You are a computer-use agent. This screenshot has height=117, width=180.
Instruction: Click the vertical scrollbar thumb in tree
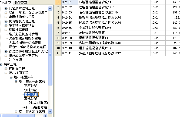pyautogui.click(x=50, y=55)
